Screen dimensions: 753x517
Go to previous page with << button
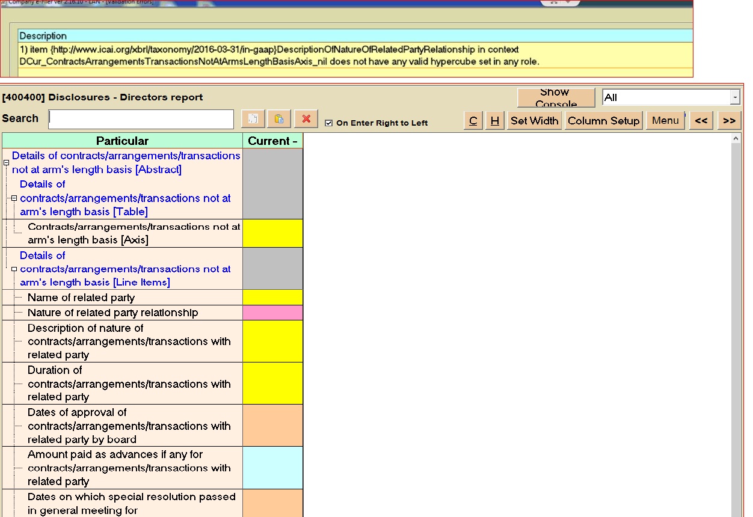pyautogui.click(x=701, y=121)
